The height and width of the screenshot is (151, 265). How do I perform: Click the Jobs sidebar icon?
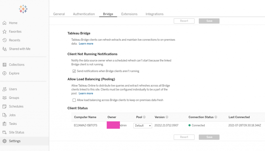(x=4, y=115)
